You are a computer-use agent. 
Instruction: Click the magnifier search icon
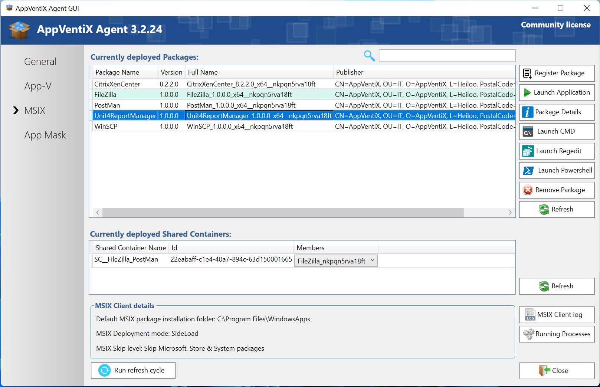tap(369, 56)
